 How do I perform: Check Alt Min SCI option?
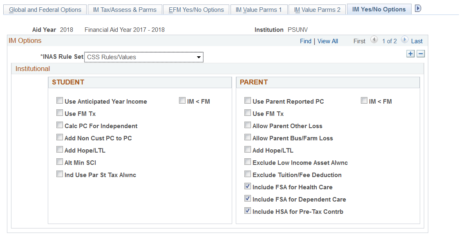tap(60, 162)
